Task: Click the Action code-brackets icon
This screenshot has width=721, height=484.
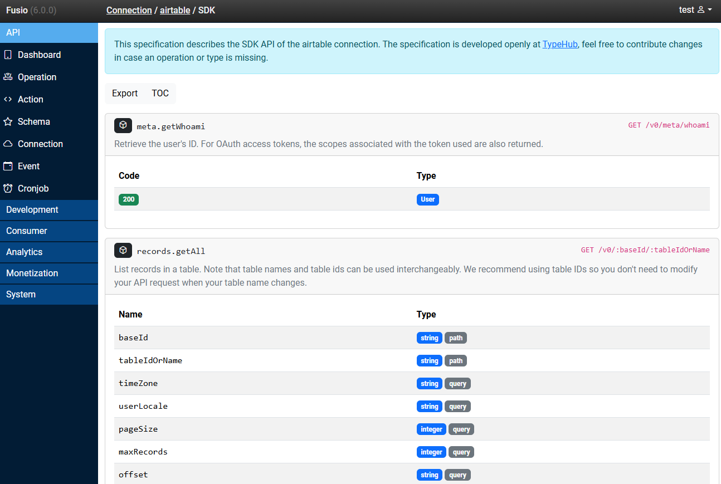Action: [x=8, y=99]
